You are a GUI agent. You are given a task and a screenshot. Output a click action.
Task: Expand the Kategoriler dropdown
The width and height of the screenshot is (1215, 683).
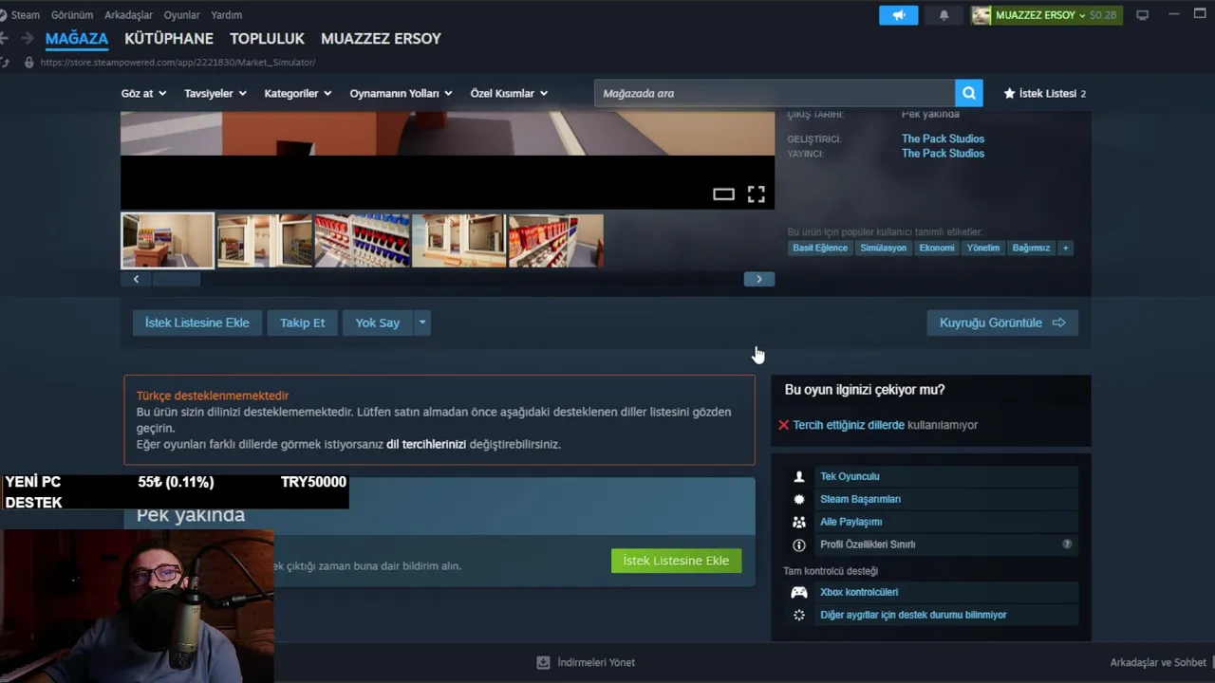(298, 93)
